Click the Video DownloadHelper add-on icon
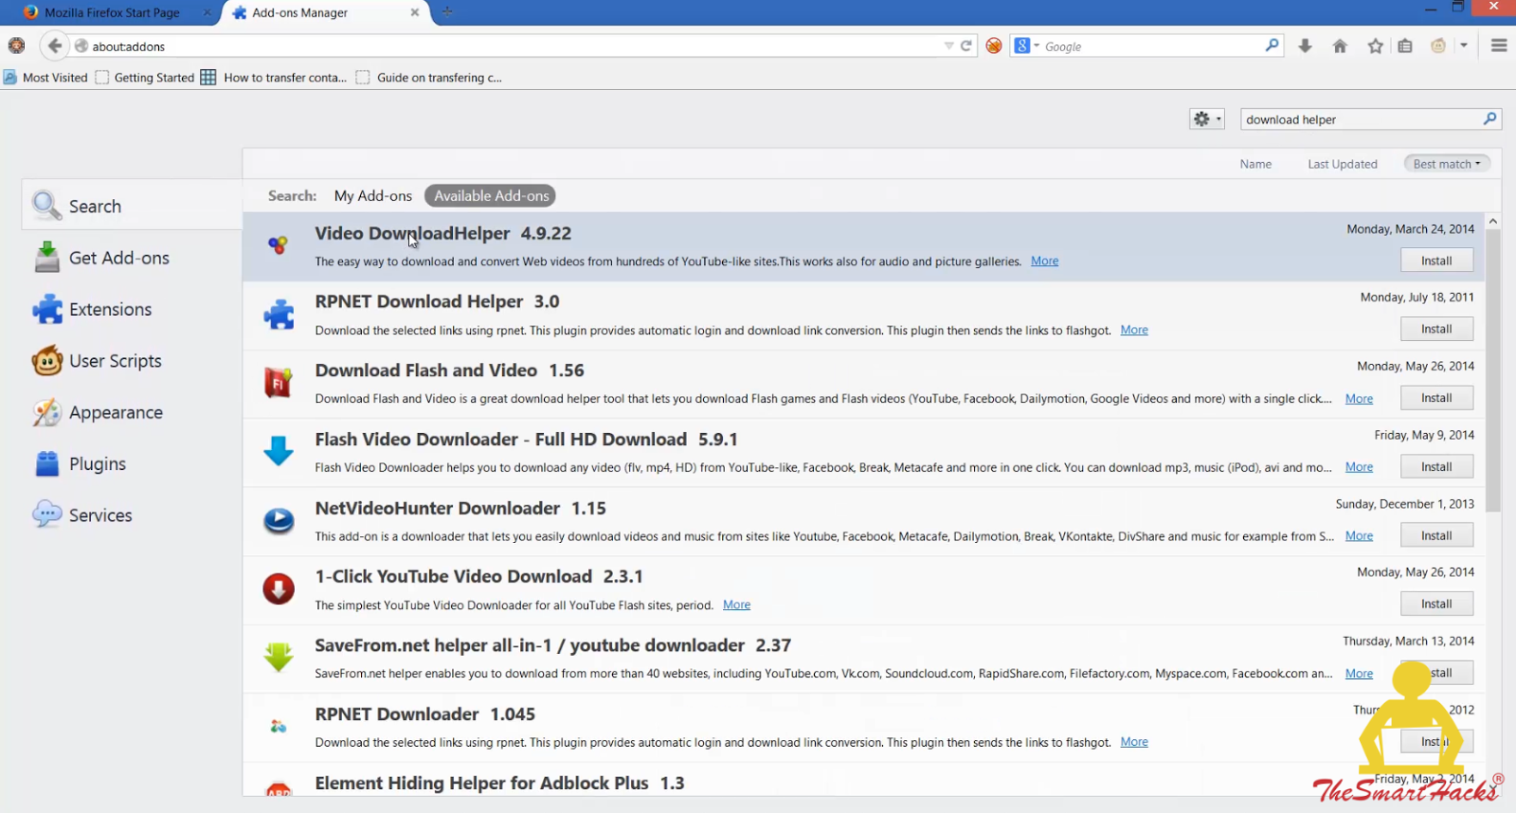This screenshot has height=813, width=1516. (x=278, y=245)
